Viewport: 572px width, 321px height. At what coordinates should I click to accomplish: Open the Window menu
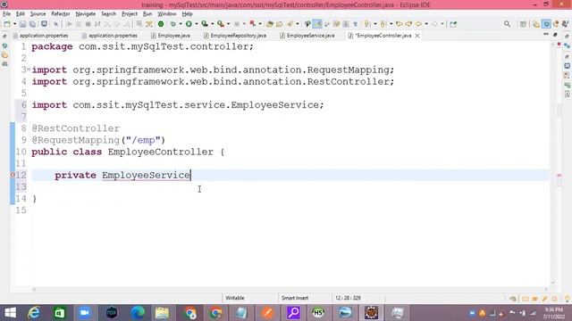point(167,14)
